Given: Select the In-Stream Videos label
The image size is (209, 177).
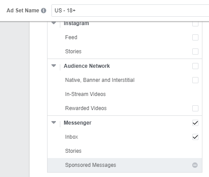Looking at the screenshot, I should tap(85, 94).
